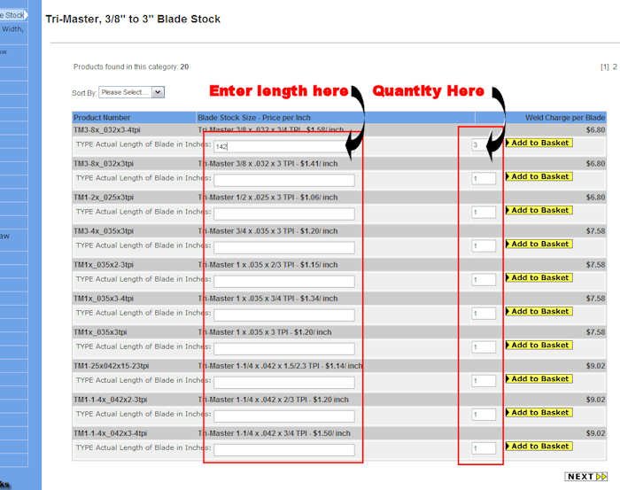Open the 'Stock' sidebar menu item
This screenshot has width=620, height=490.
(12, 15)
